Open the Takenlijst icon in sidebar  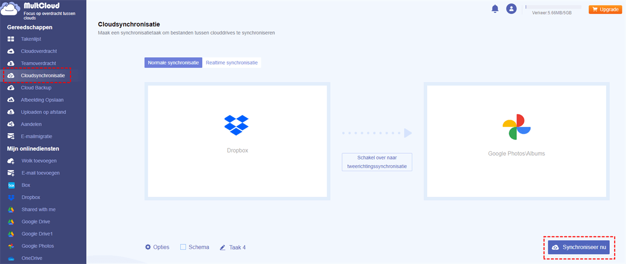click(11, 39)
